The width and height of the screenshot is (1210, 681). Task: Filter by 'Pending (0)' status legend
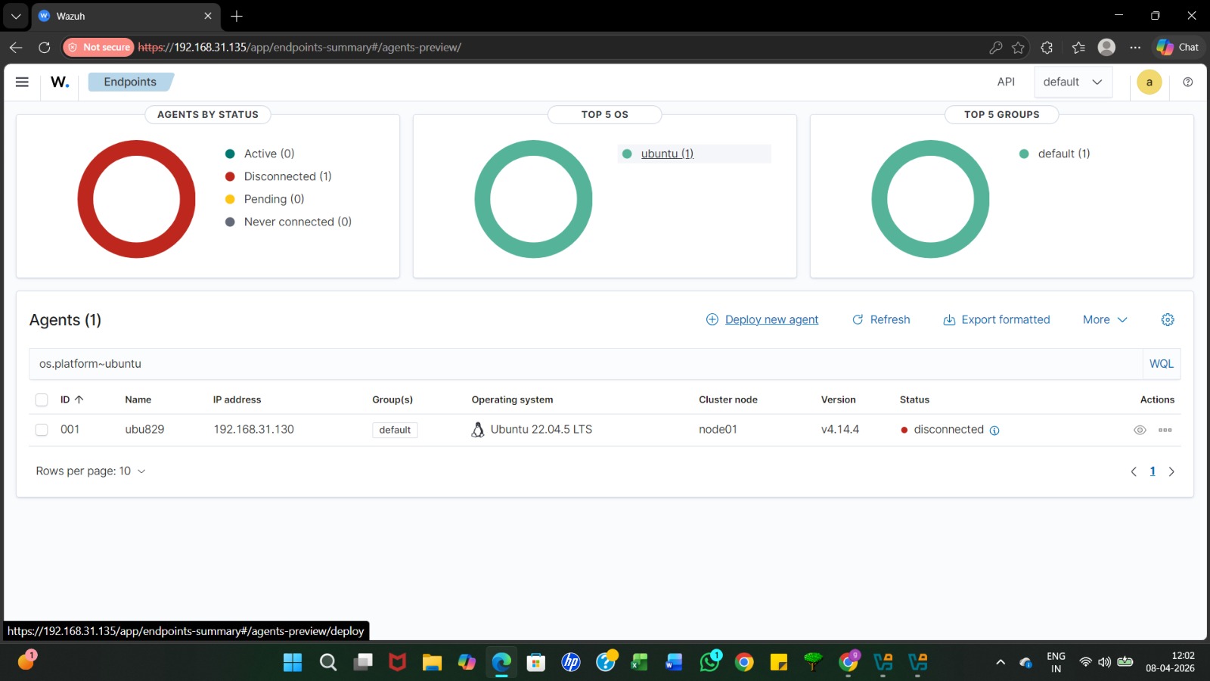274,199
